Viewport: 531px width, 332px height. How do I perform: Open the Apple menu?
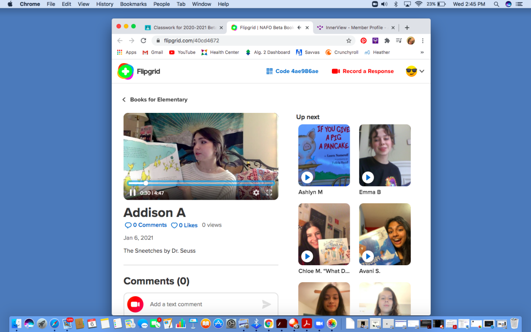[10, 4]
